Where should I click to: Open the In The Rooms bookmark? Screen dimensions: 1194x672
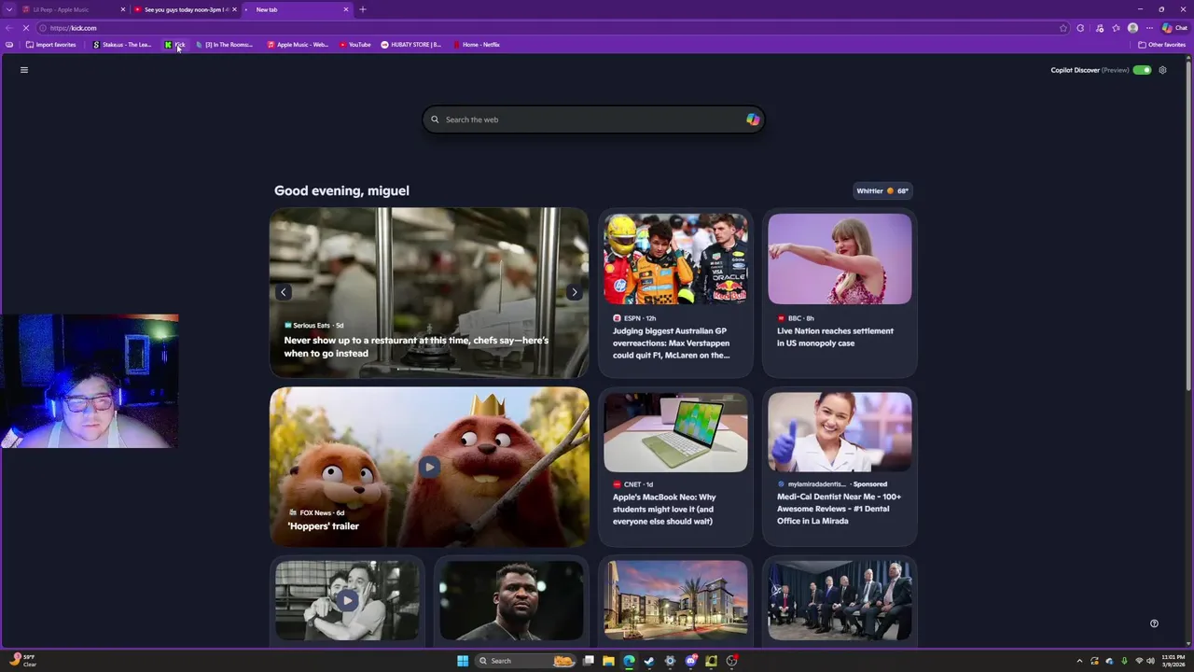(224, 45)
